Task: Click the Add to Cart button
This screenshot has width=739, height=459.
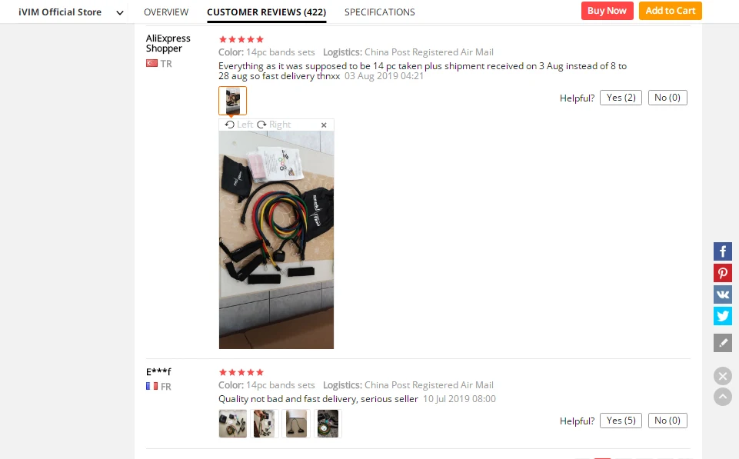Action: (x=671, y=11)
